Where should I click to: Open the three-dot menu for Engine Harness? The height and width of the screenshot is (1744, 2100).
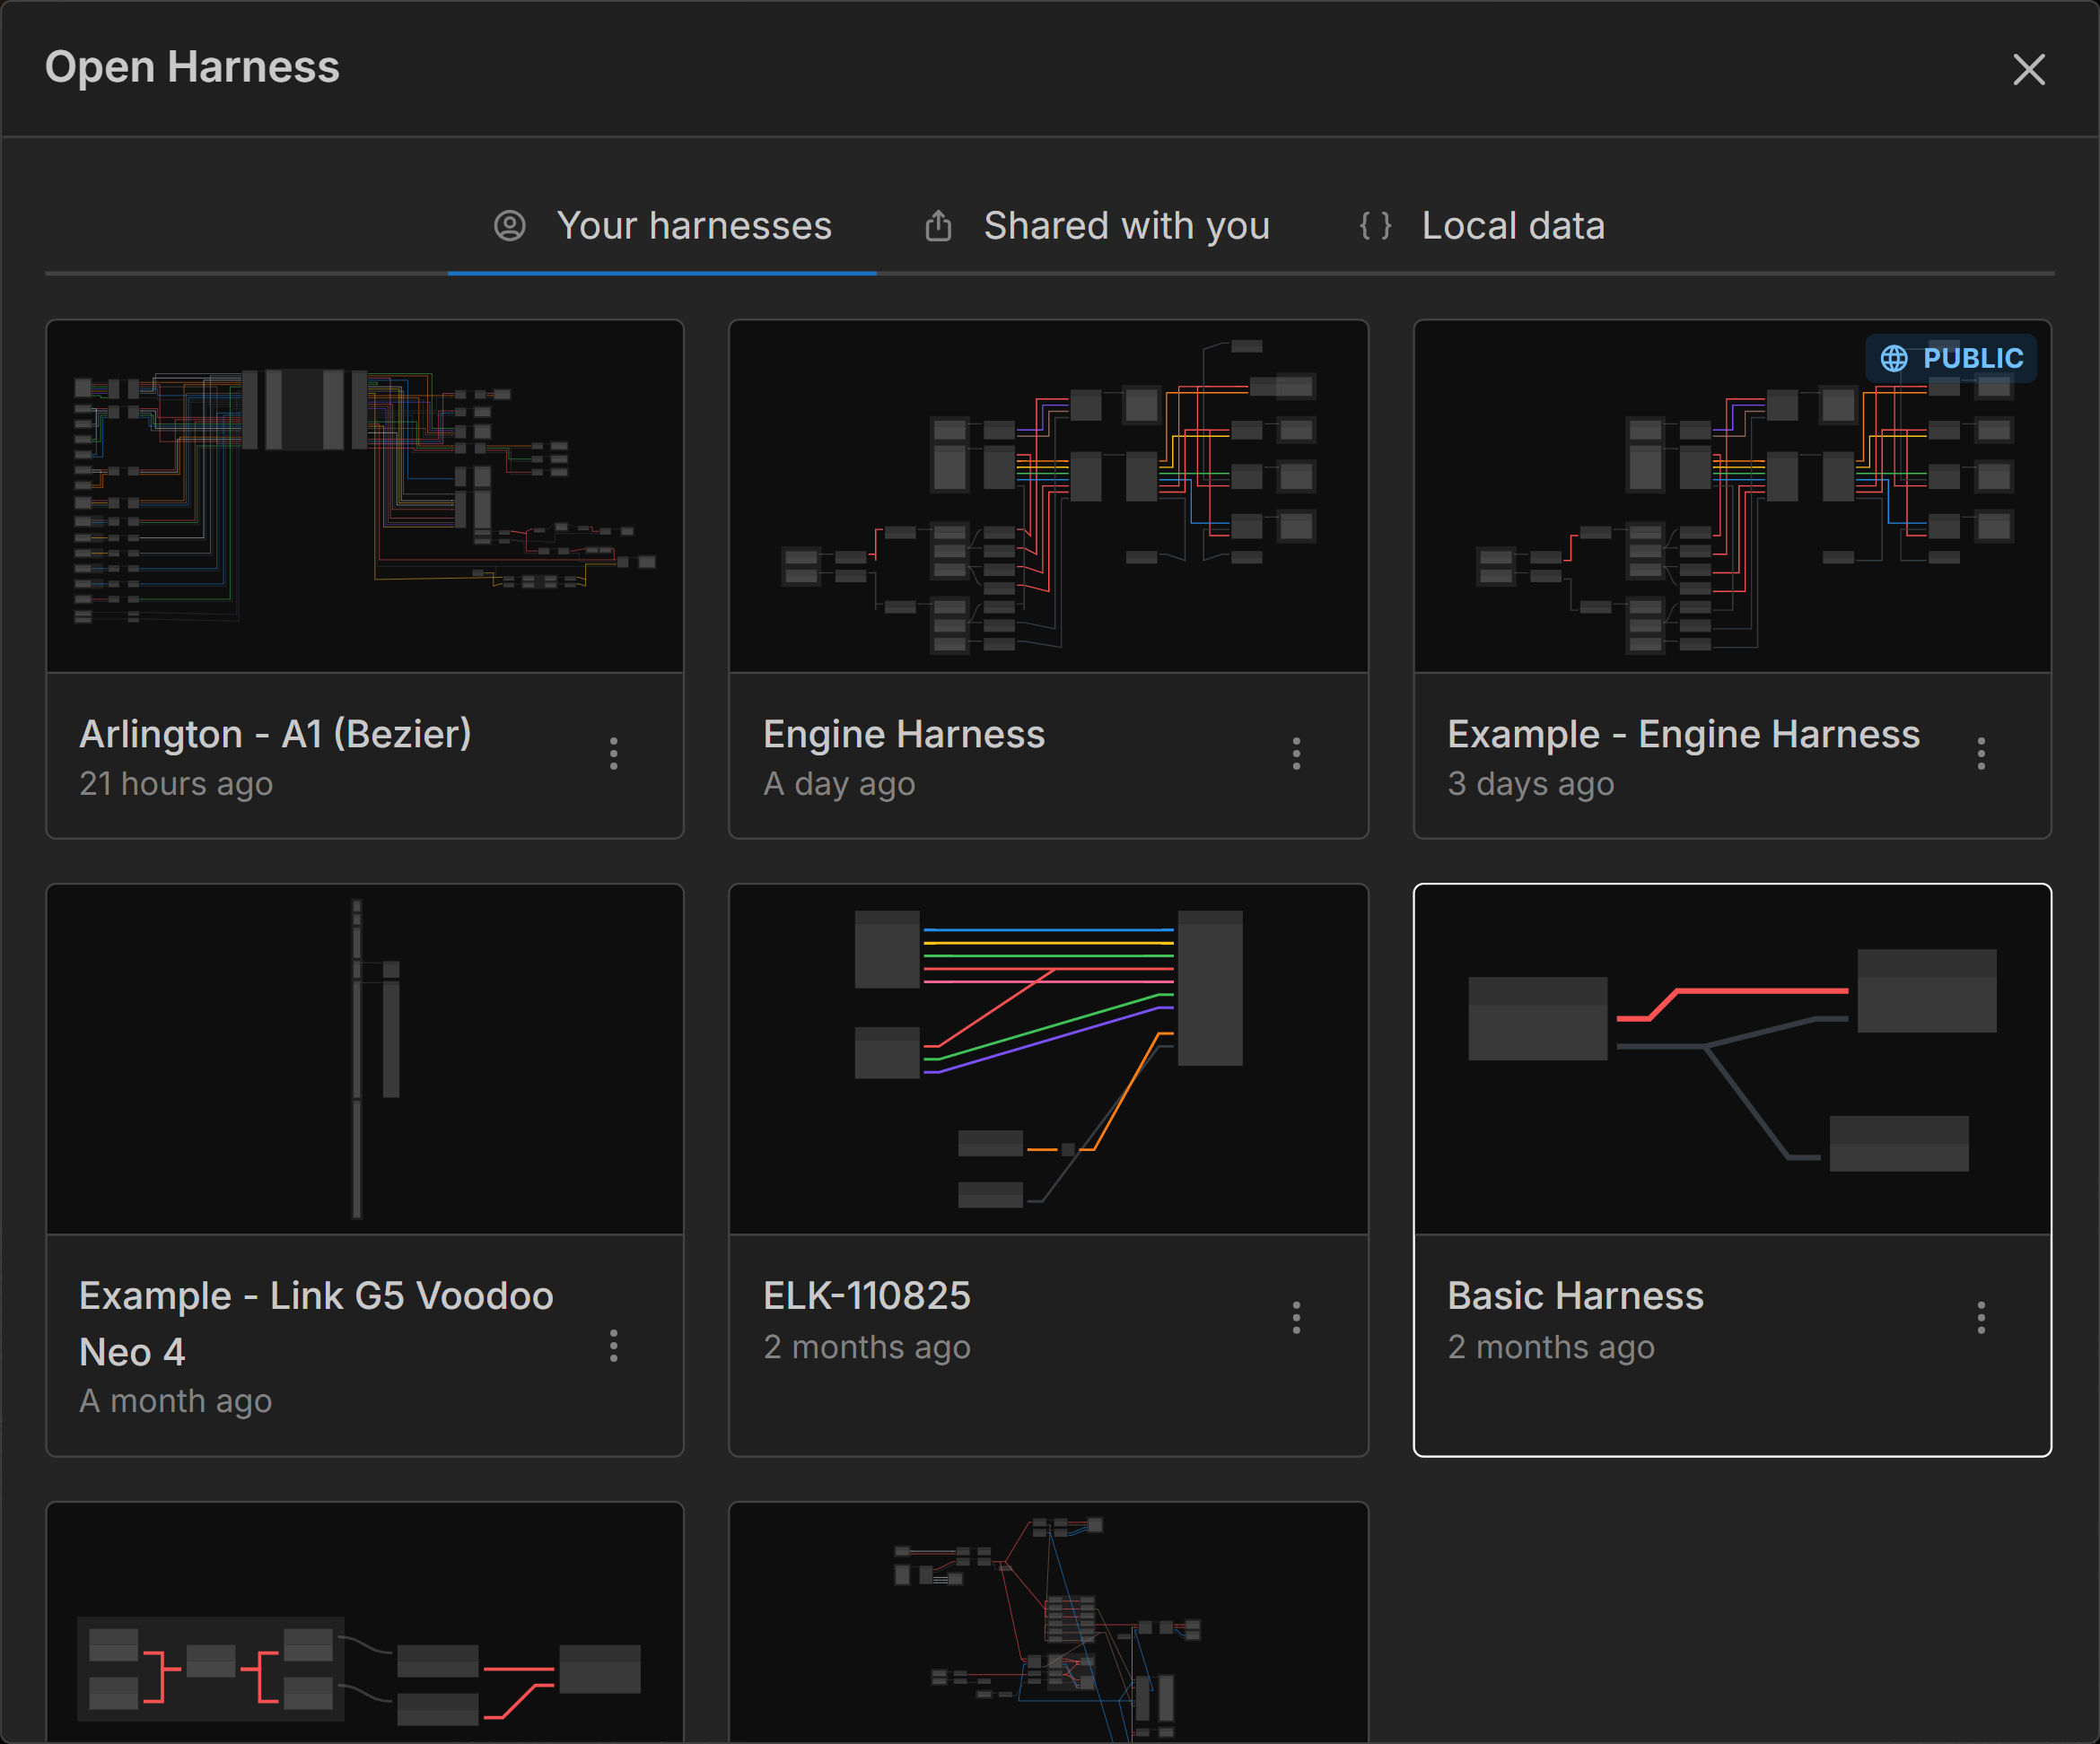pyautogui.click(x=1296, y=754)
